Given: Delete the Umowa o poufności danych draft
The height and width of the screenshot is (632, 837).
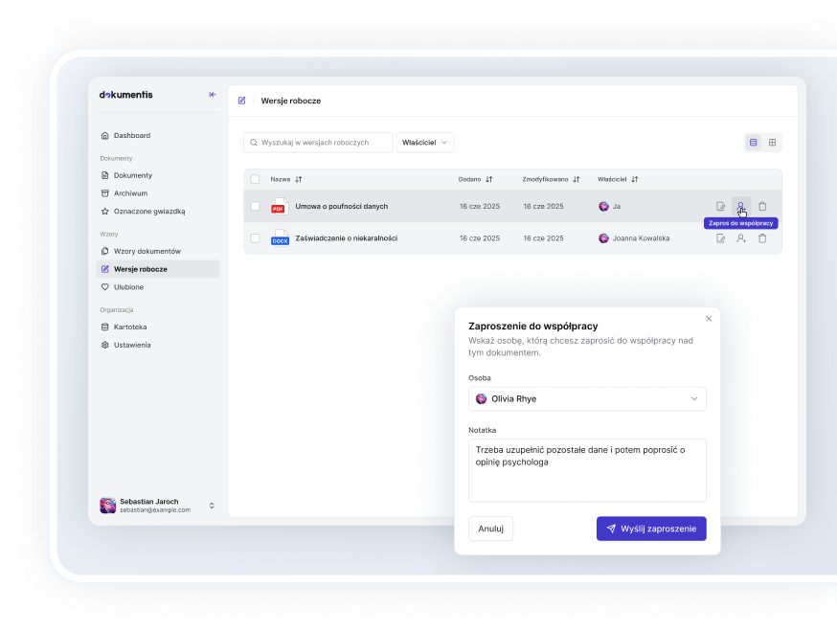Looking at the screenshot, I should tap(762, 206).
